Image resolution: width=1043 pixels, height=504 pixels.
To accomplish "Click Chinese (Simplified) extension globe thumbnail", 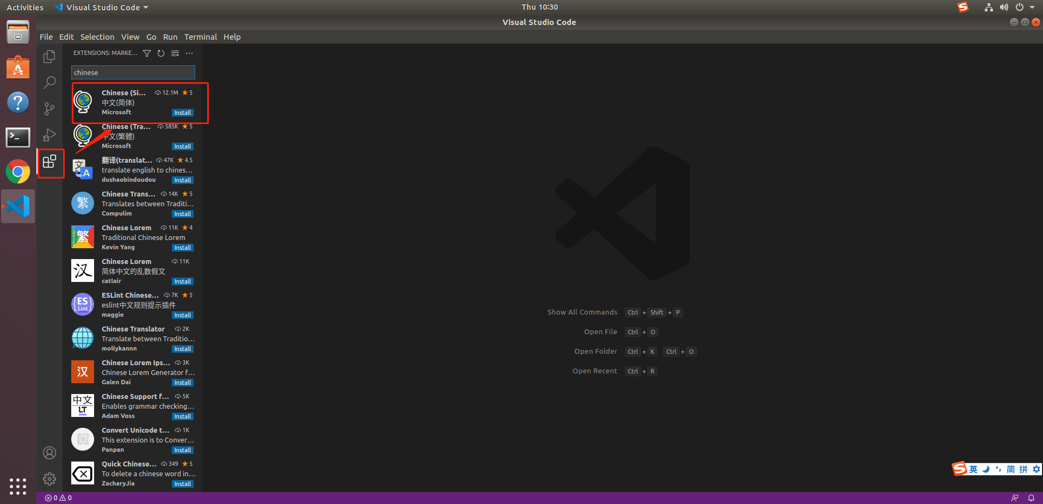I will click(x=83, y=102).
